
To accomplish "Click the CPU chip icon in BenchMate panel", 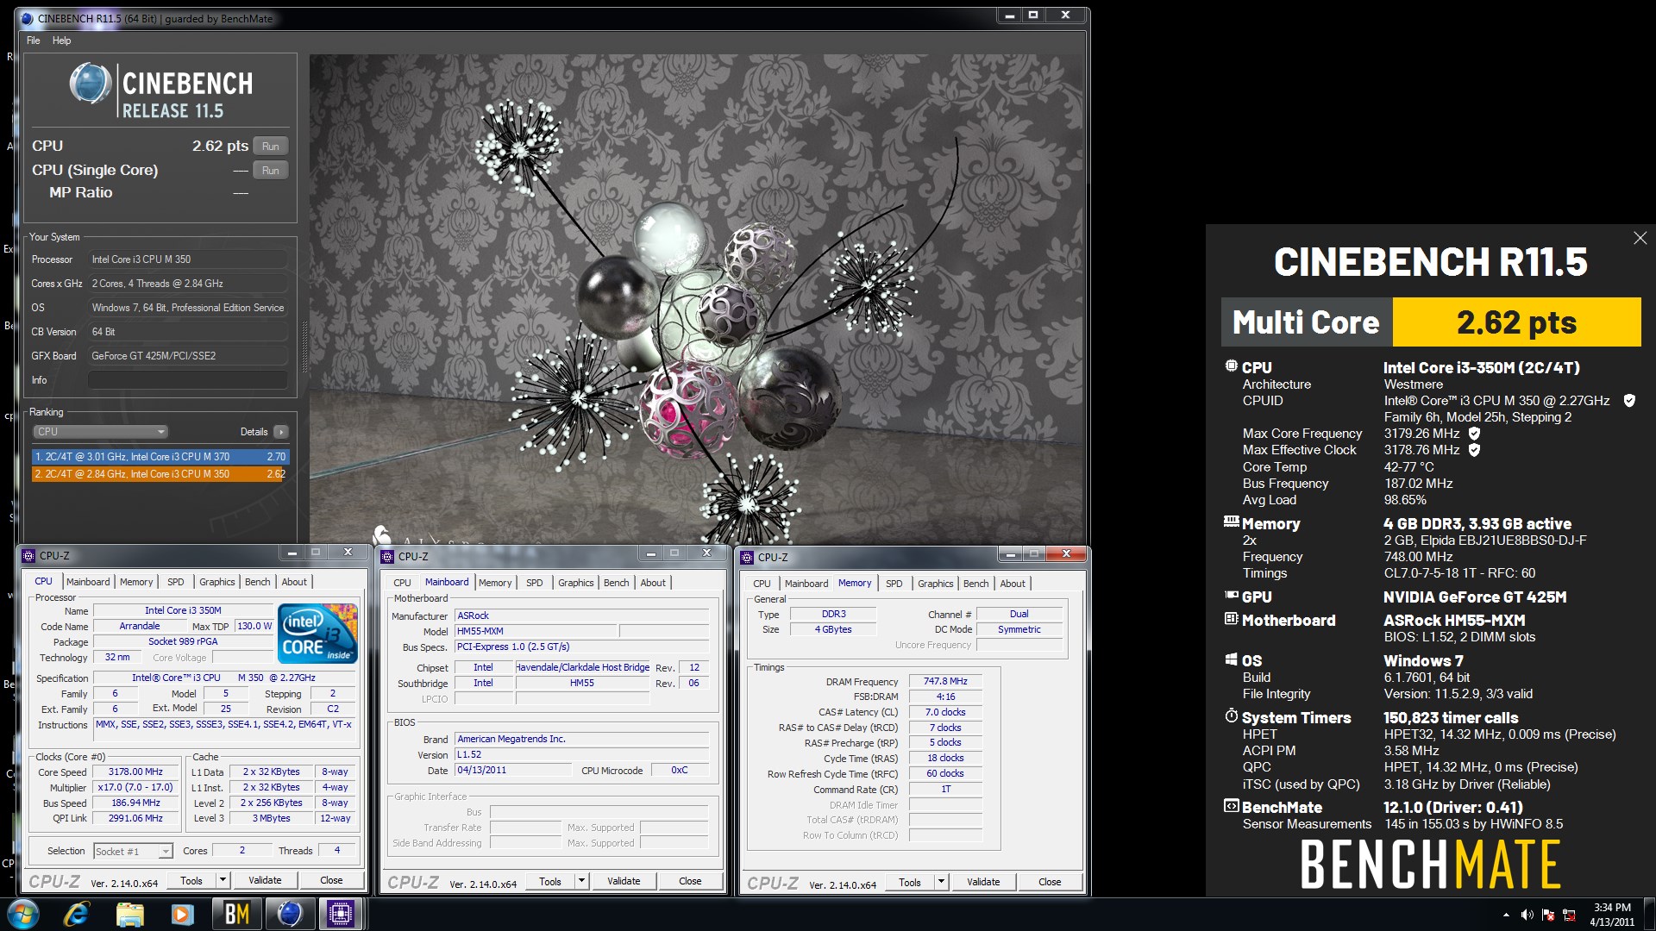I will click(x=1231, y=366).
